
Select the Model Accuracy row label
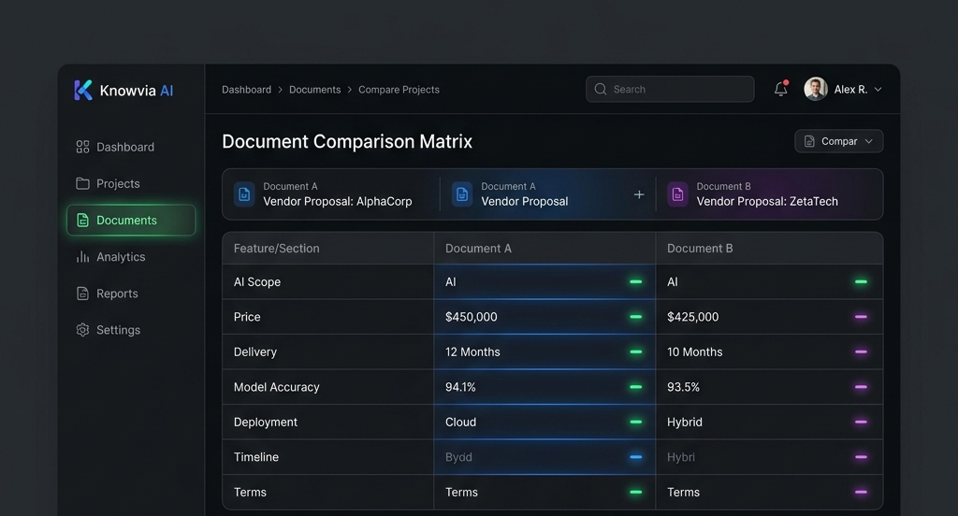tap(277, 387)
